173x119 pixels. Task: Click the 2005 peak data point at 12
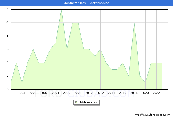pyautogui.click(x=61, y=10)
